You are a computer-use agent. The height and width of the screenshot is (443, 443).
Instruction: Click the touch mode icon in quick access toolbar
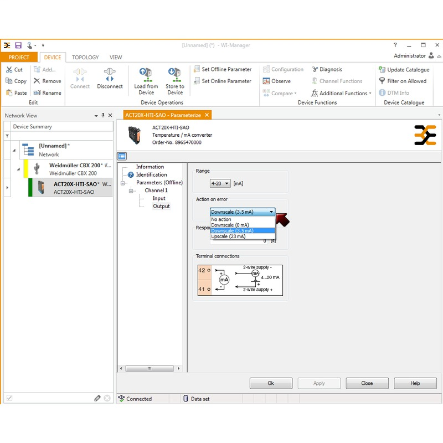click(30, 45)
